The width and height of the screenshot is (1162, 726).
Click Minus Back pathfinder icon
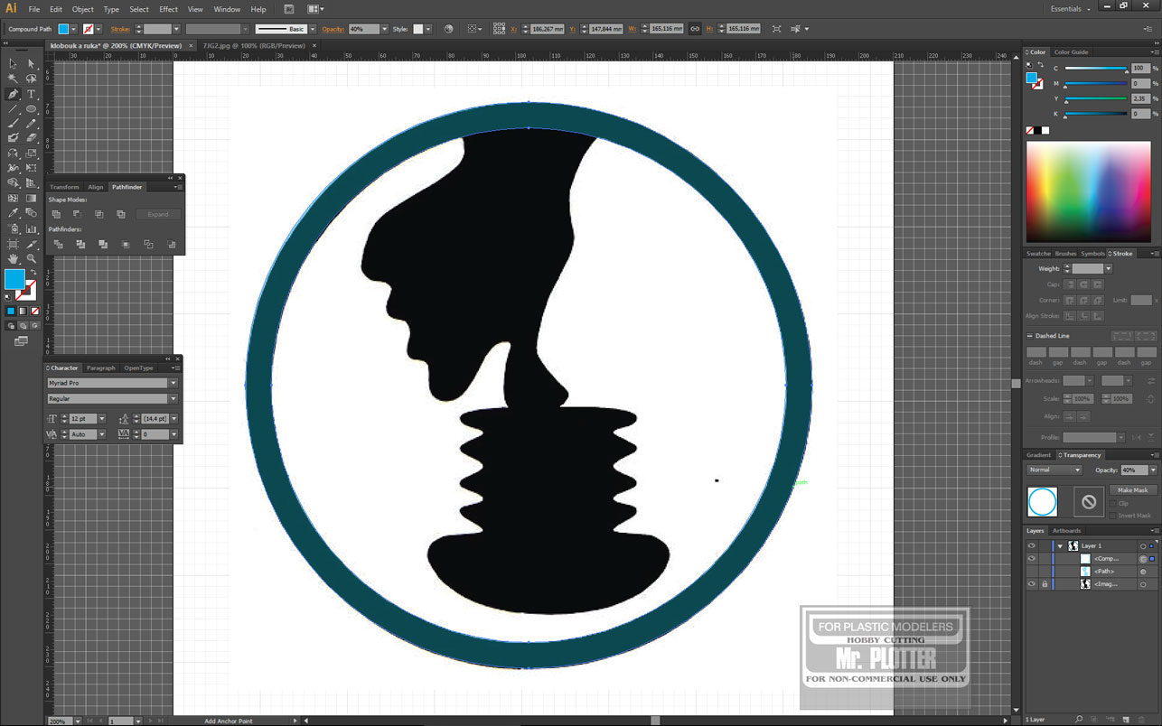[x=172, y=245]
